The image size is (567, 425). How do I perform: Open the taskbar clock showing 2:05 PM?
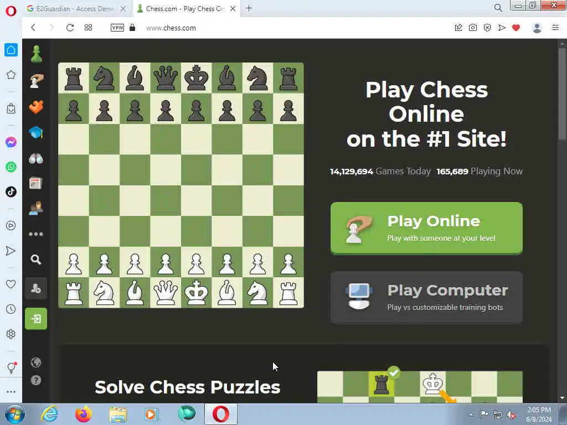pyautogui.click(x=539, y=414)
